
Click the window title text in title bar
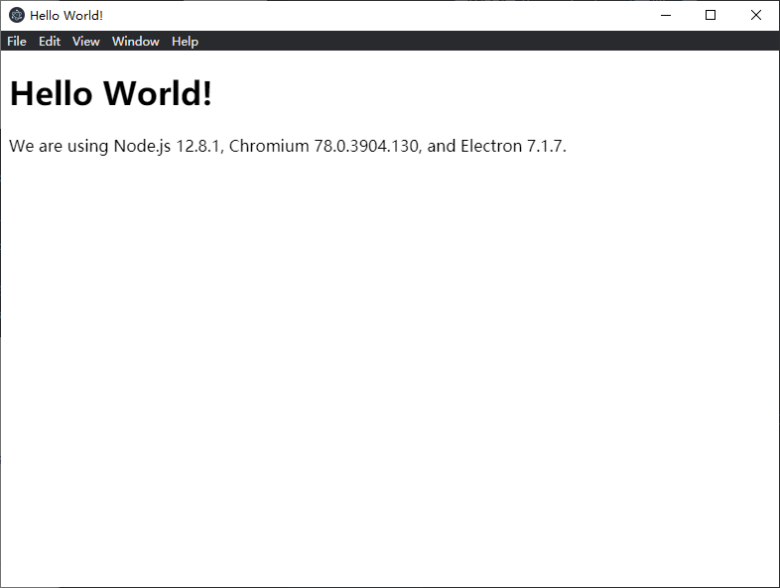pyautogui.click(x=66, y=16)
